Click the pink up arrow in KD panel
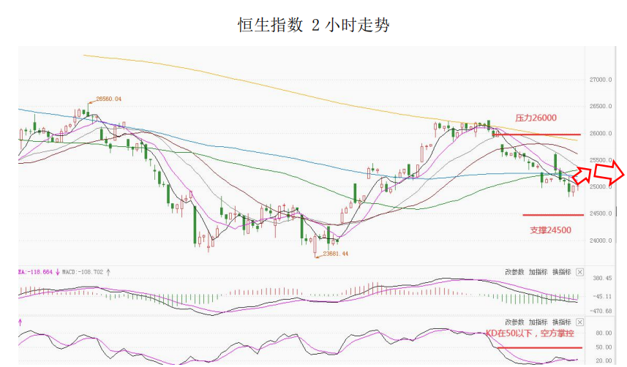 coord(20,322)
